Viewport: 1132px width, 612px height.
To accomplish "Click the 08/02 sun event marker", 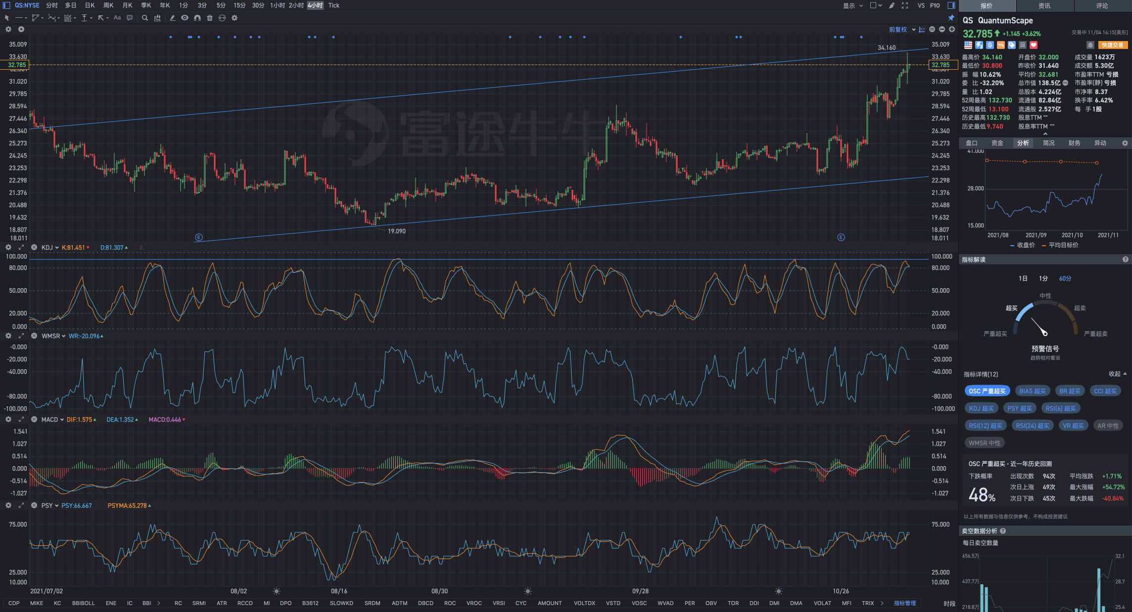I will pos(277,591).
